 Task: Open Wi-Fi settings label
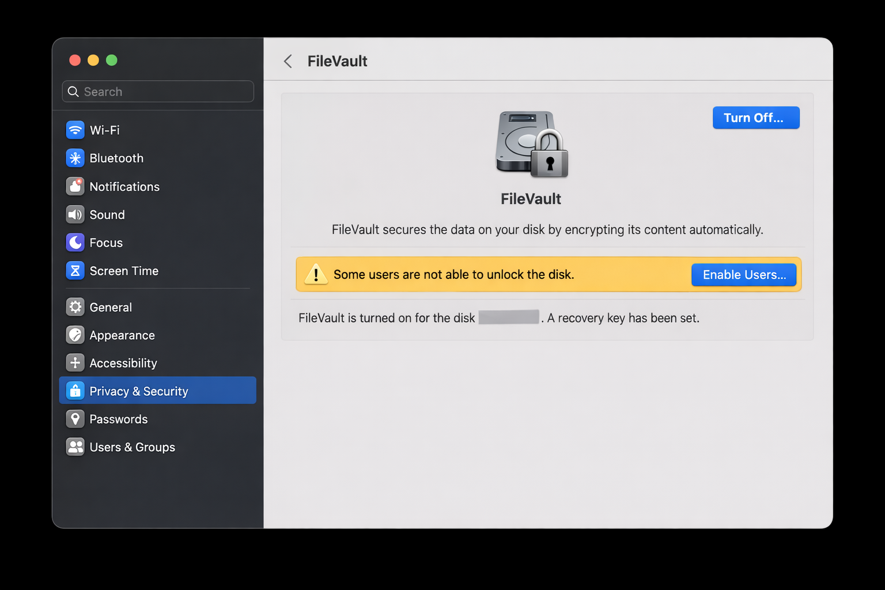[x=105, y=130]
